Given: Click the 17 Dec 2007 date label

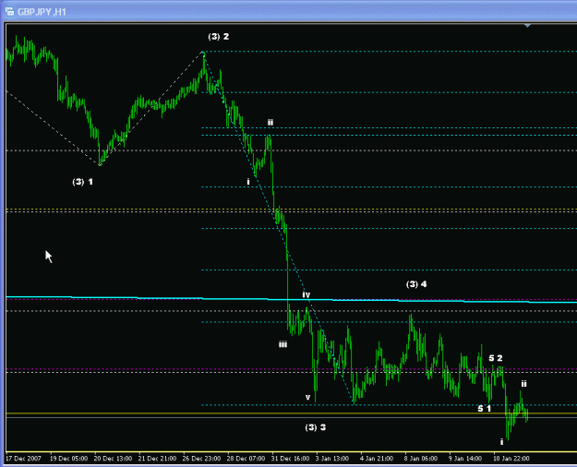Looking at the screenshot, I should [x=24, y=459].
